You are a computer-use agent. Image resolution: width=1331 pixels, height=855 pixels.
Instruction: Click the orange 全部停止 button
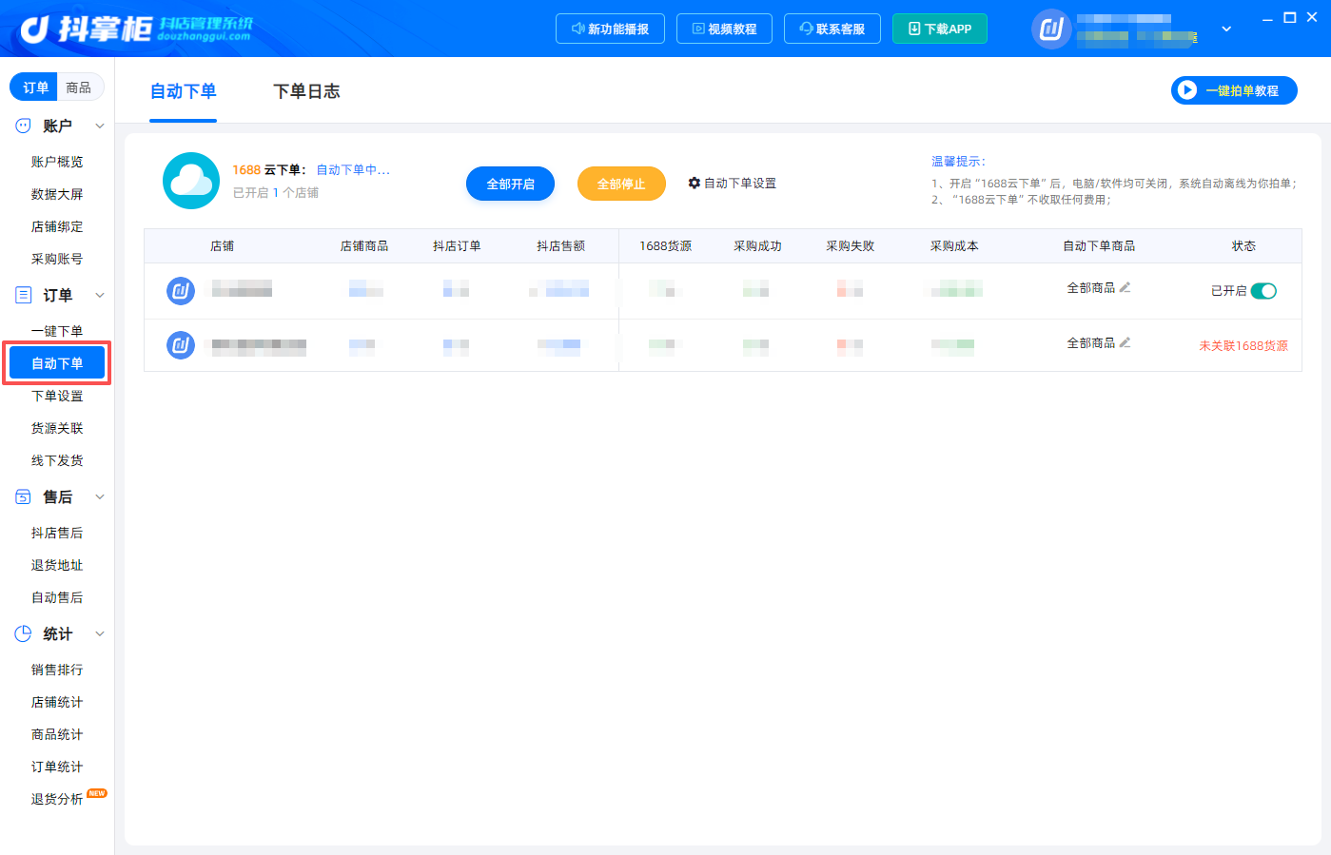[621, 184]
